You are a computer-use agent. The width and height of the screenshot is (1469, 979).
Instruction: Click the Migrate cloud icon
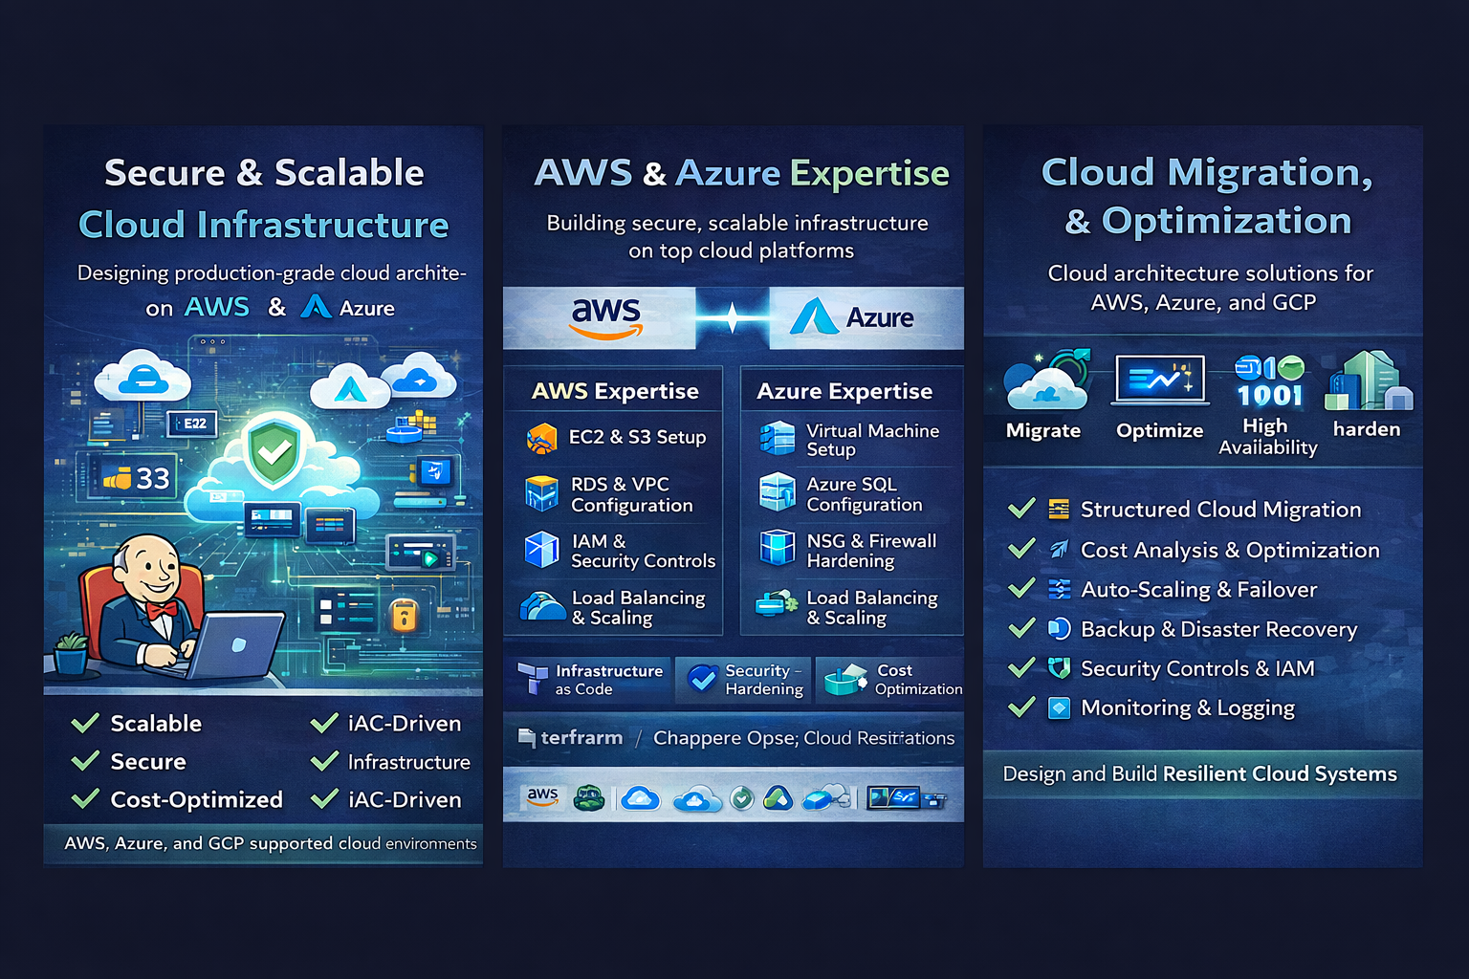tap(1046, 381)
